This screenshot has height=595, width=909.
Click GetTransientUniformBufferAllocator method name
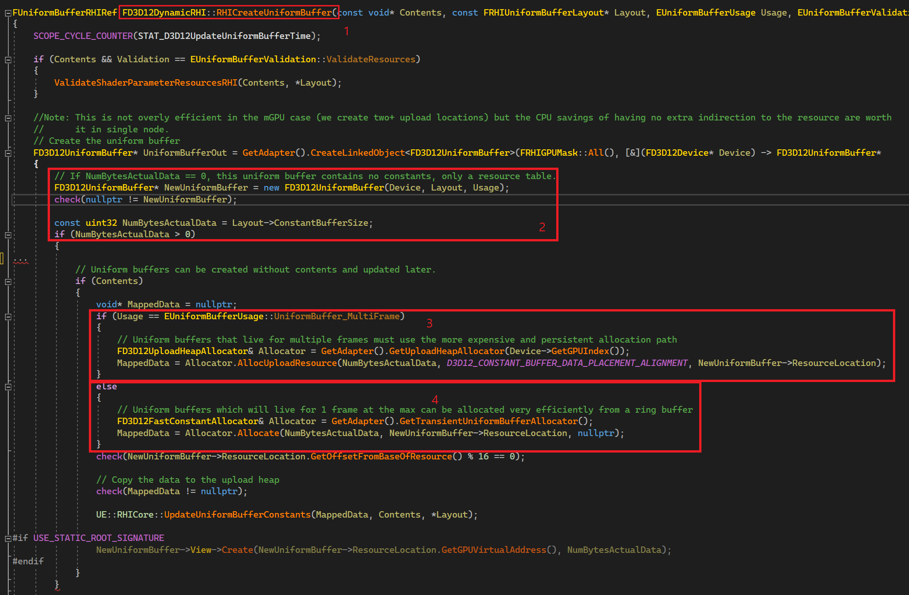click(488, 421)
